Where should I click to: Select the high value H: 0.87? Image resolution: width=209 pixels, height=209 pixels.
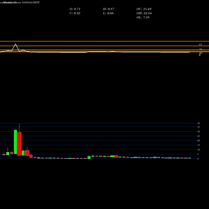pyautogui.click(x=109, y=9)
